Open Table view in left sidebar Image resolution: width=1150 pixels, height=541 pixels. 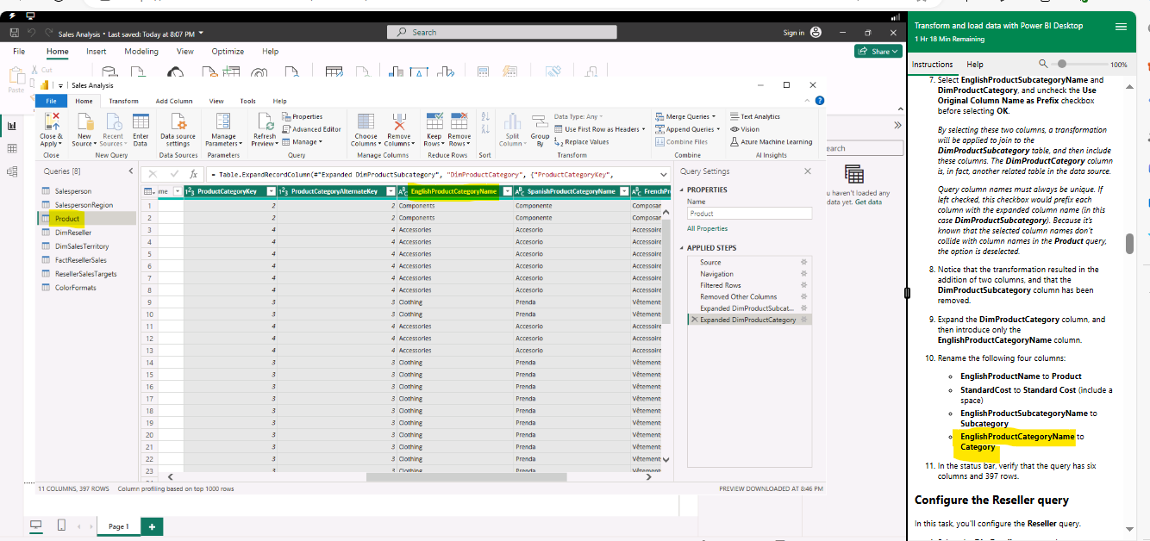[12, 149]
